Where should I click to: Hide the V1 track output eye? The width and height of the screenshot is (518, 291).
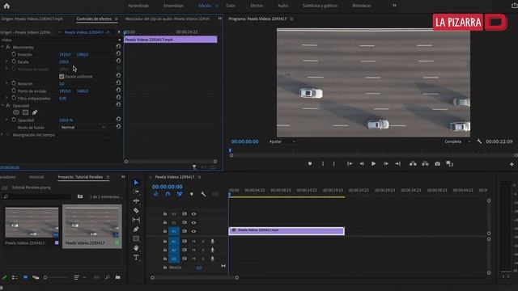pyautogui.click(x=193, y=231)
